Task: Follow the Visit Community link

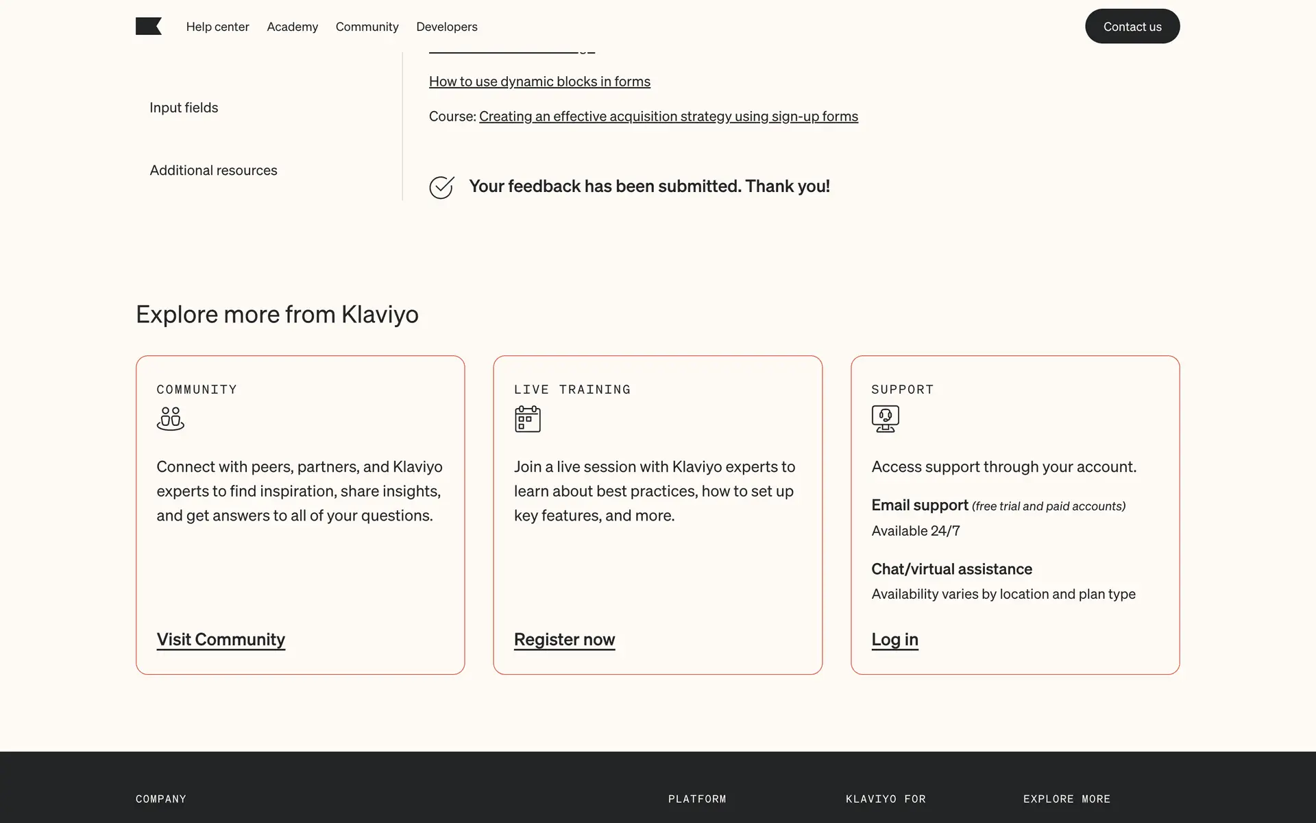Action: 221,639
